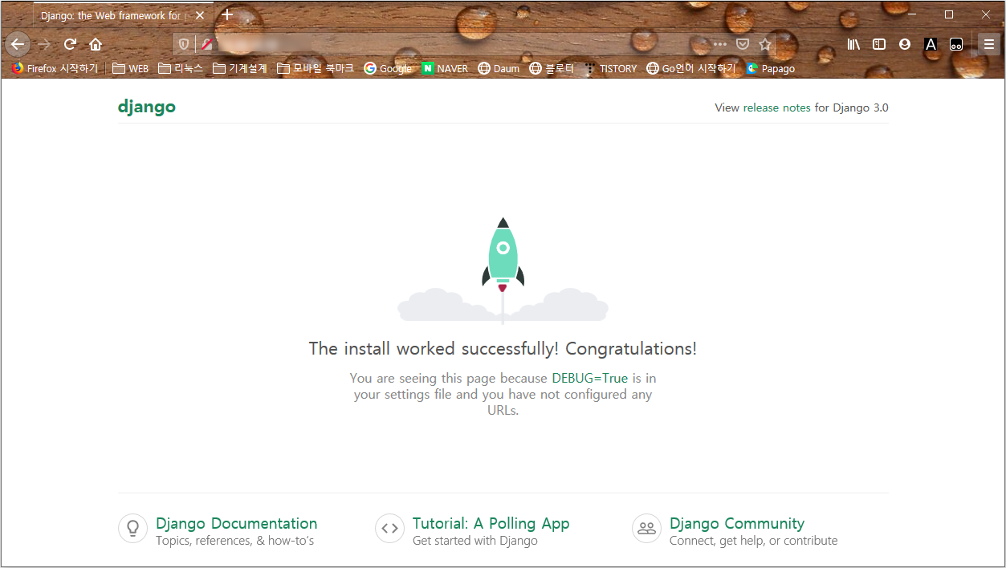Toggle the sidebar view

879,44
